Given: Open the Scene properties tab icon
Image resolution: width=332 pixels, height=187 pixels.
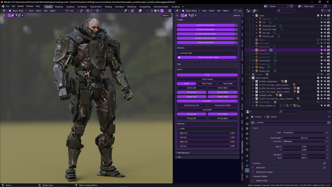Looking at the screenshot, I should click(x=247, y=139).
